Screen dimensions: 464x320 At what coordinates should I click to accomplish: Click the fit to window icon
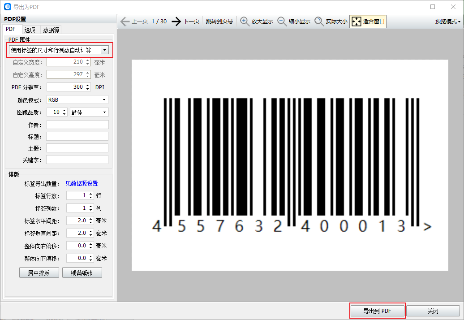tap(357, 22)
